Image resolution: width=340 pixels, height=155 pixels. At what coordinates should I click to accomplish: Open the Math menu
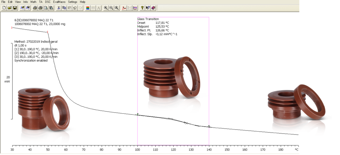33,2
